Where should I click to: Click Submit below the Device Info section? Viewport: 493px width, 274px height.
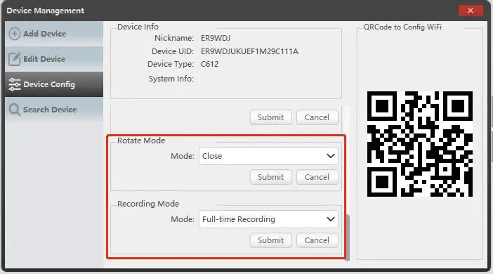point(270,117)
